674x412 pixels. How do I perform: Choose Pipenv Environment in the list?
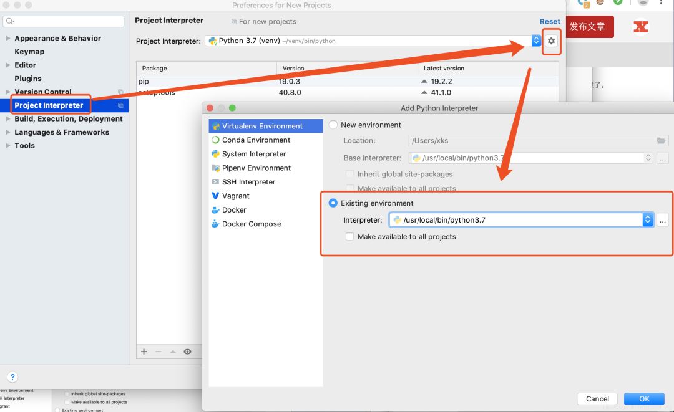pyautogui.click(x=266, y=168)
